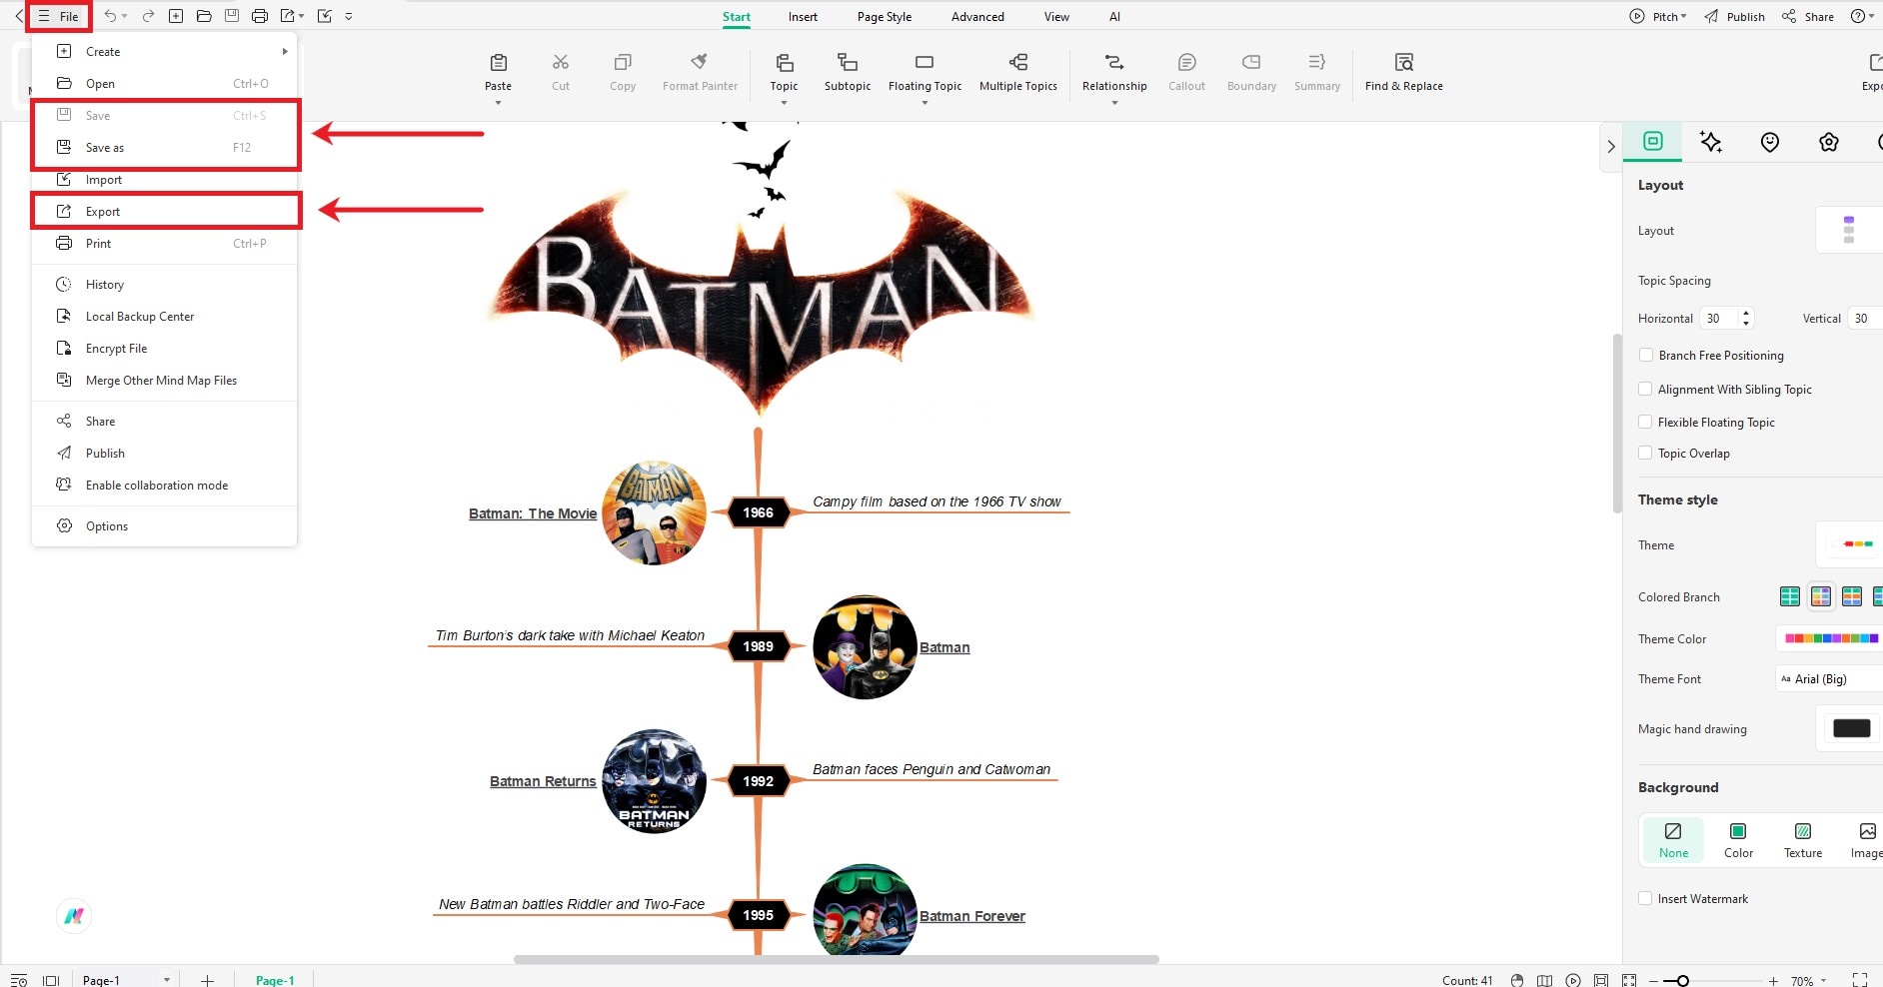This screenshot has width=1883, height=987.
Task: Click the Paste tool
Action: [498, 73]
